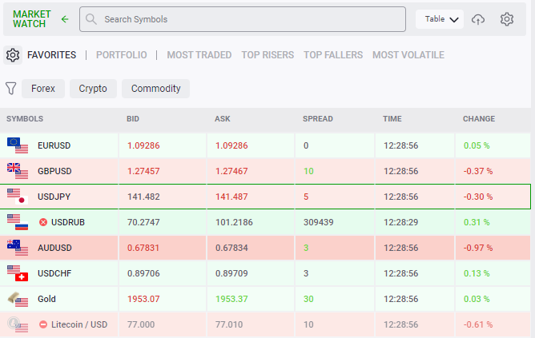Click the filter funnel icon
The height and width of the screenshot is (338, 535).
tap(11, 89)
